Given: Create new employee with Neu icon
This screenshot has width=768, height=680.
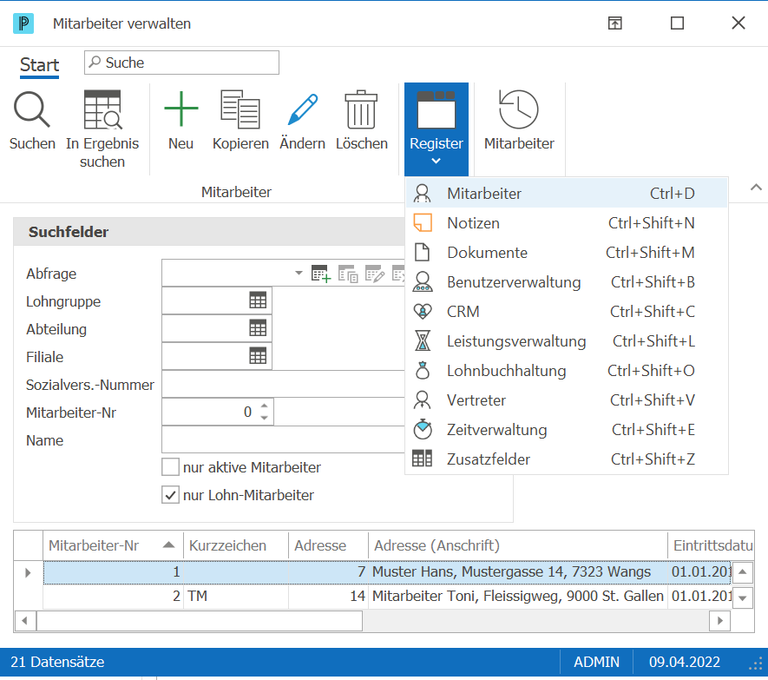Looking at the screenshot, I should 181,109.
